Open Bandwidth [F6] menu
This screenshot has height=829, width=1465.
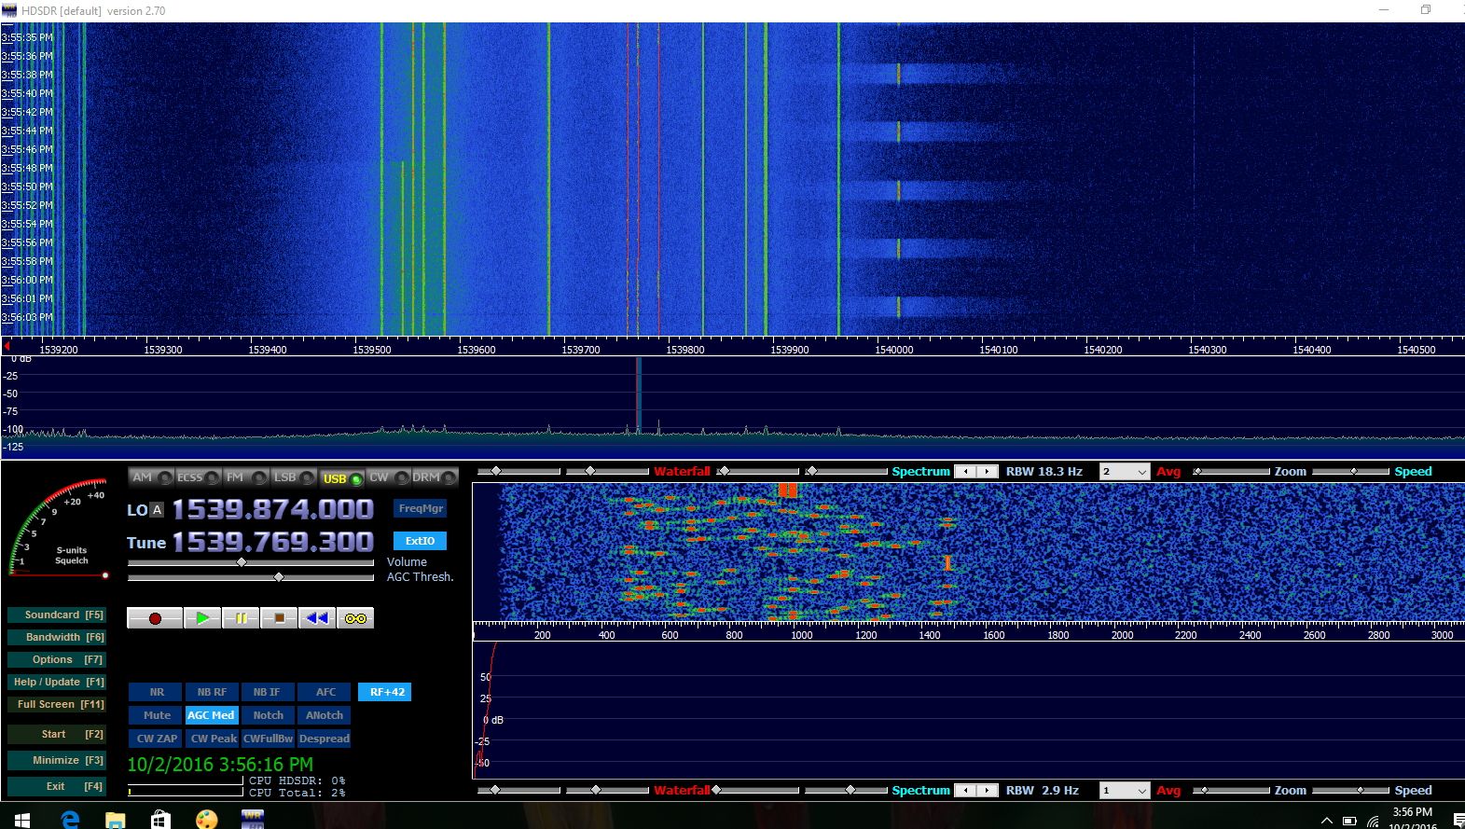57,637
